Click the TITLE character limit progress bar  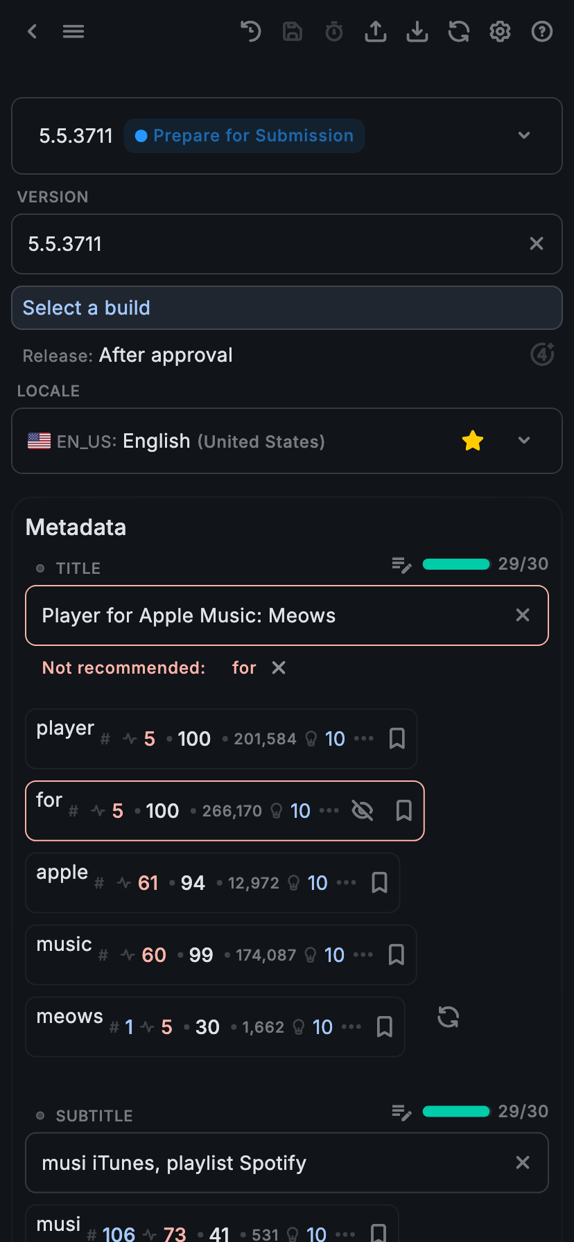[x=455, y=563]
